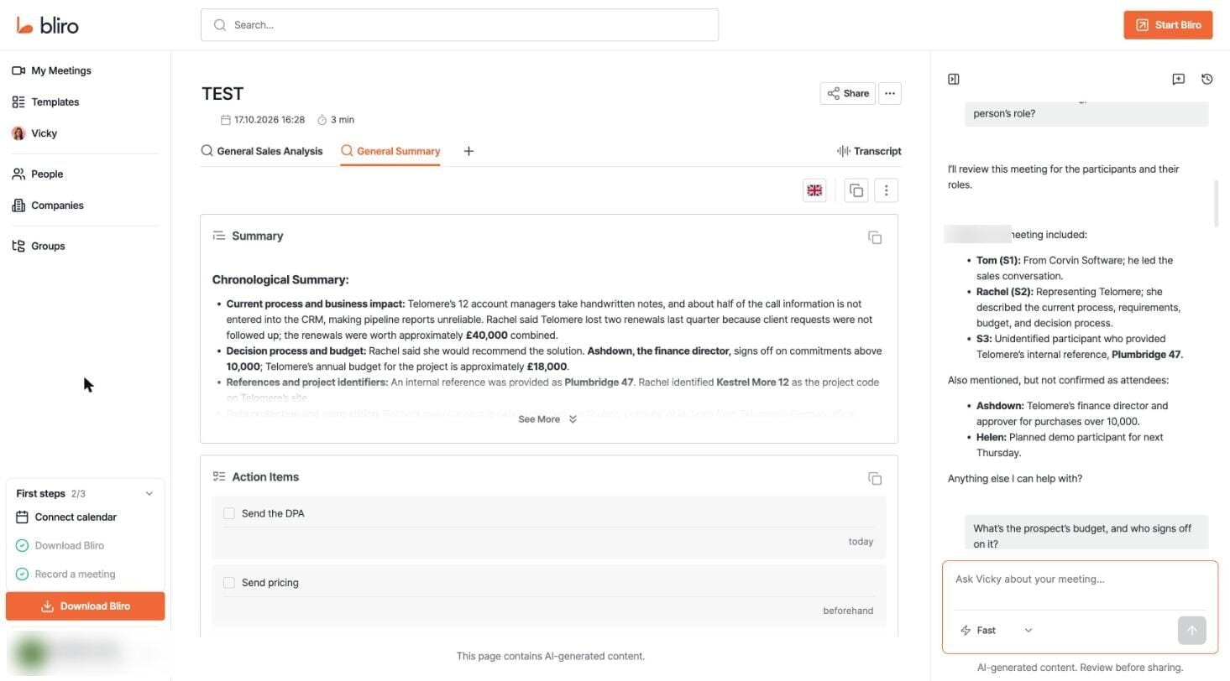Send chat message arrow button

(x=1191, y=631)
